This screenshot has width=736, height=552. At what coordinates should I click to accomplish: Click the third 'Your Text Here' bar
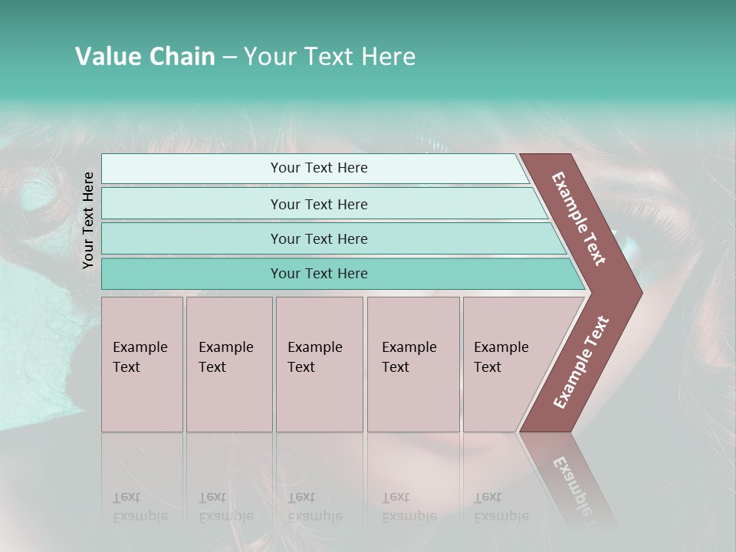[x=333, y=238]
